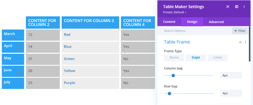
Task: Select the Design tab
Action: (x=192, y=22)
